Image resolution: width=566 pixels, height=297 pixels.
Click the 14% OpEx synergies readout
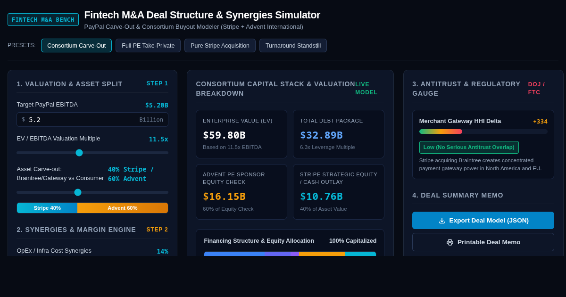click(162, 251)
